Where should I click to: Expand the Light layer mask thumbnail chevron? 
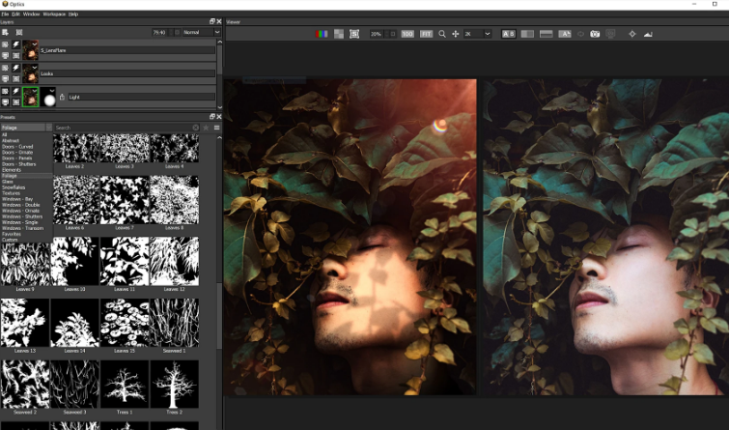click(x=52, y=90)
